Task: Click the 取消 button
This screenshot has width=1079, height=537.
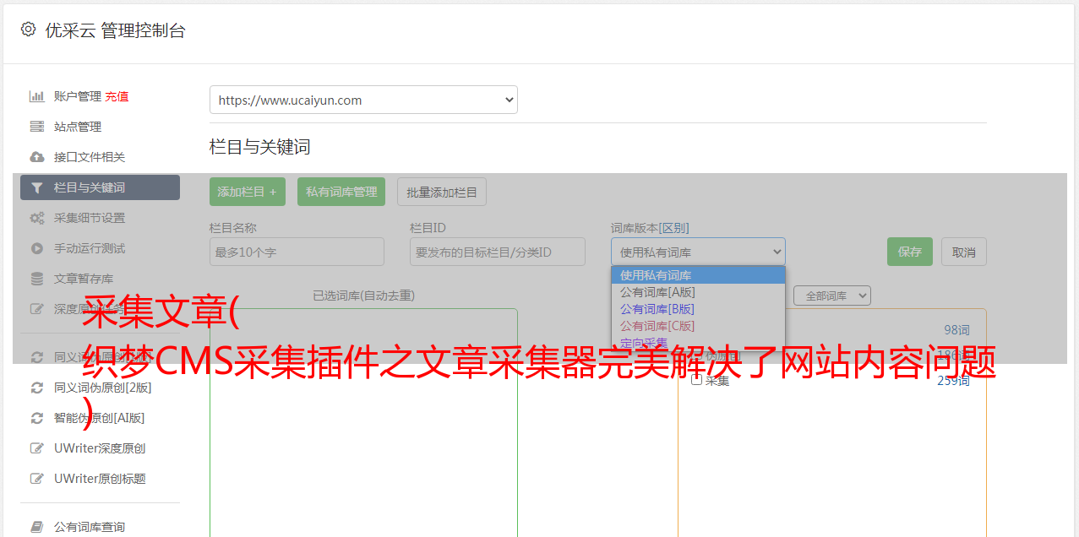Action: [x=964, y=252]
